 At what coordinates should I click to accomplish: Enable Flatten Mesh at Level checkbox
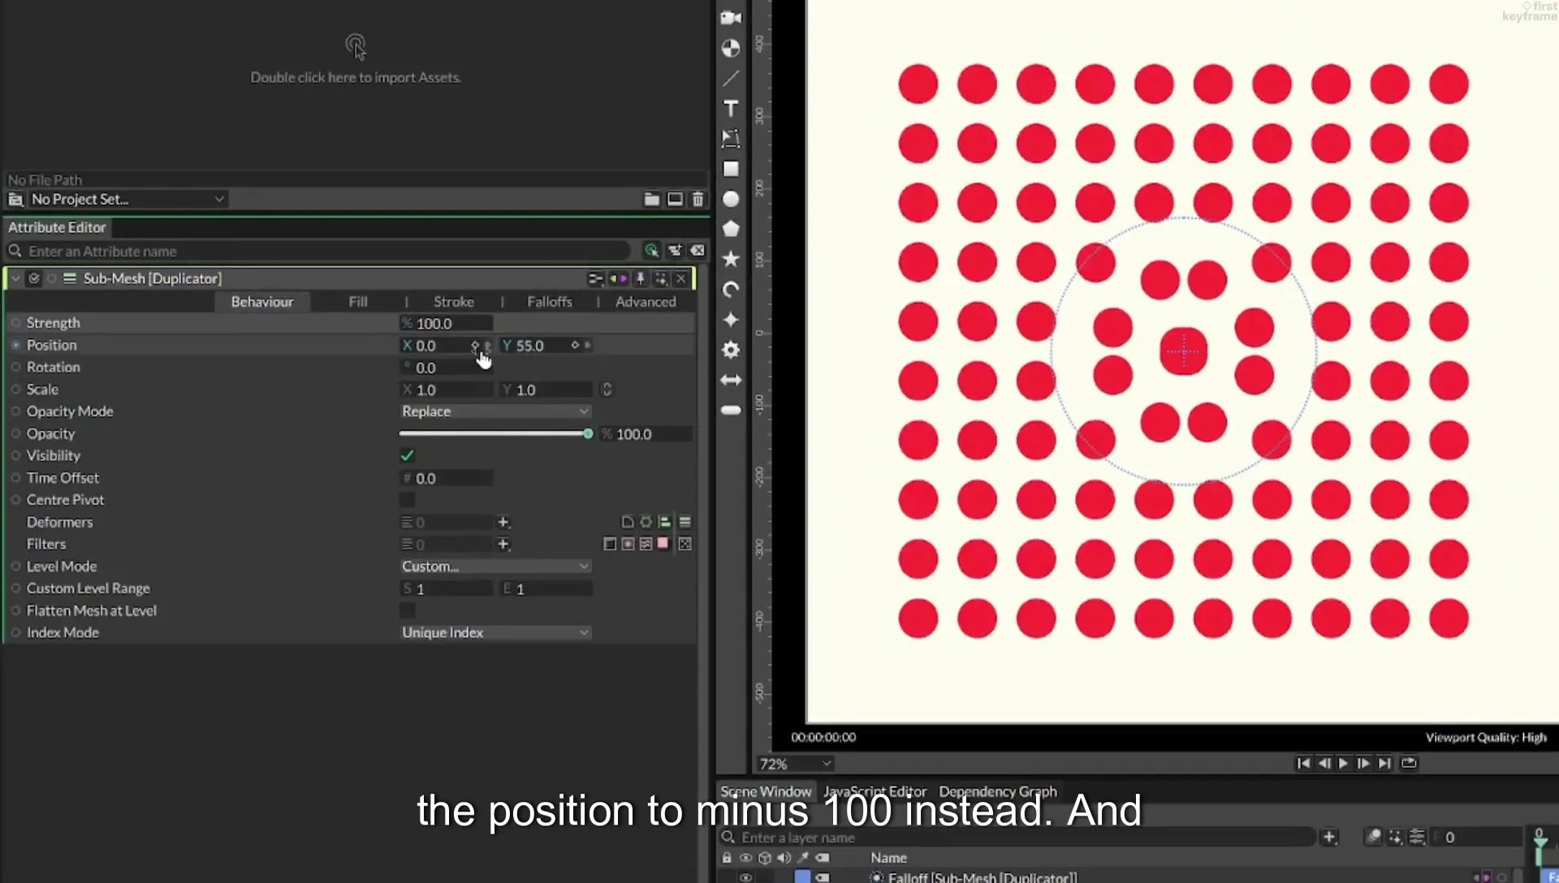408,610
